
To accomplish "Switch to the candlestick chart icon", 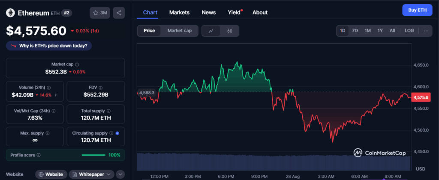I will coord(229,31).
